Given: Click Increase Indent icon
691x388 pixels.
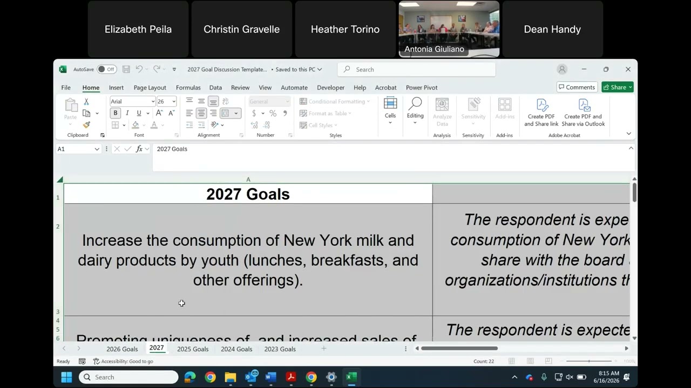Looking at the screenshot, I should pyautogui.click(x=201, y=125).
